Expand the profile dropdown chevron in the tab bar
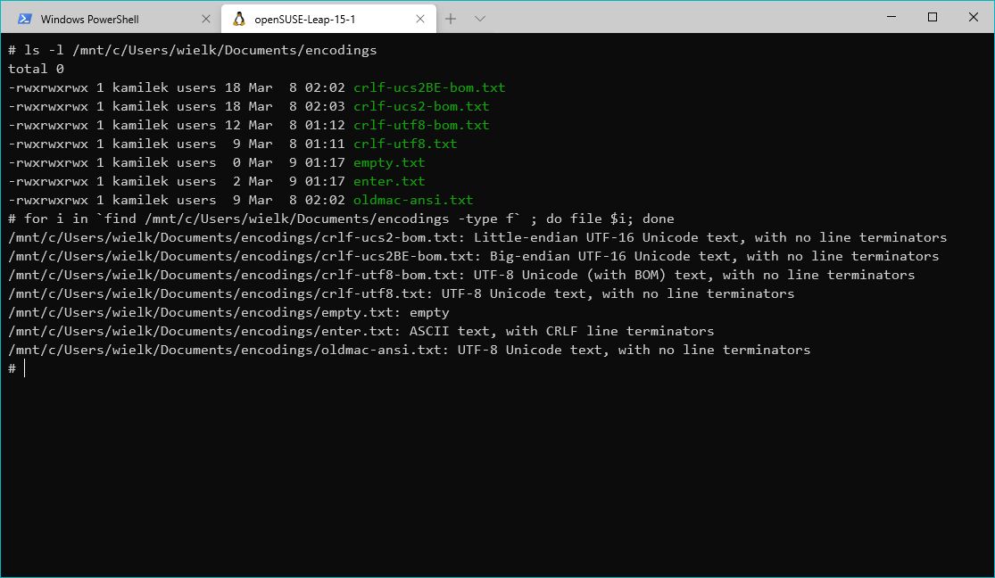Viewport: 995px width, 578px height. point(480,19)
